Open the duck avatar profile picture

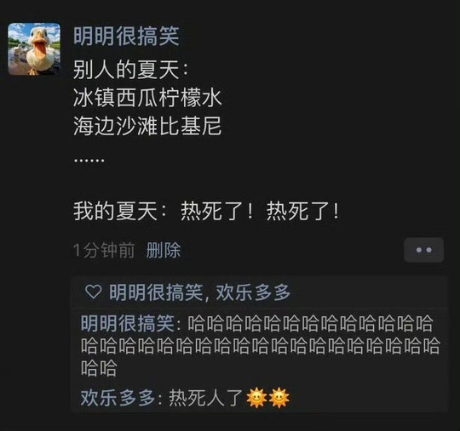(34, 49)
